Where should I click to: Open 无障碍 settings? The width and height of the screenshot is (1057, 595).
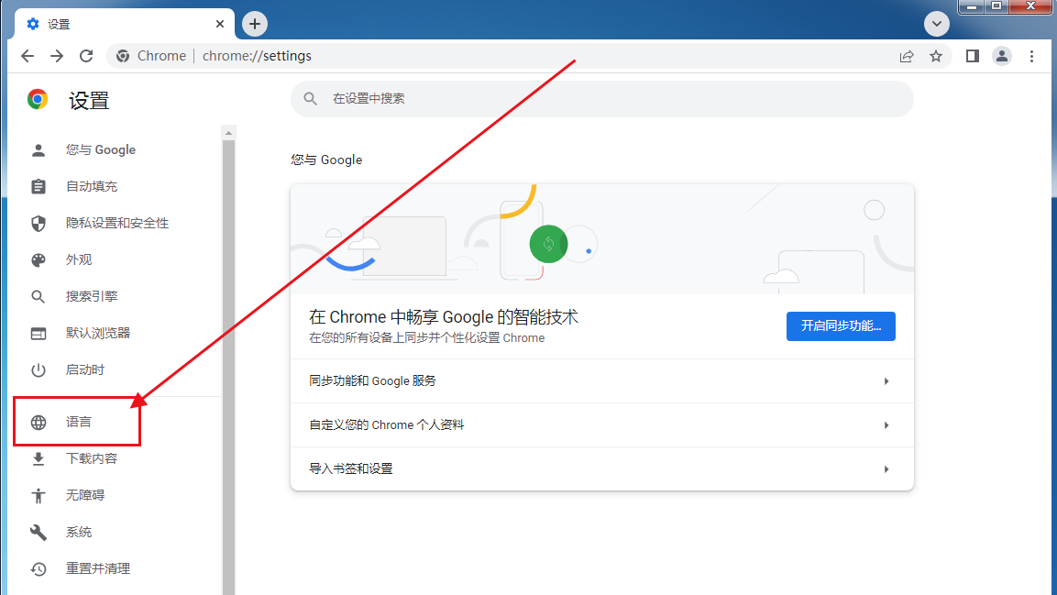tap(85, 495)
